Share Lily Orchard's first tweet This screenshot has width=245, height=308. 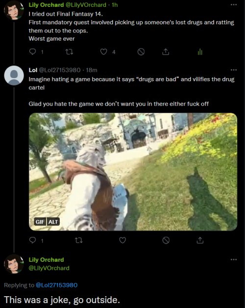coord(166,52)
